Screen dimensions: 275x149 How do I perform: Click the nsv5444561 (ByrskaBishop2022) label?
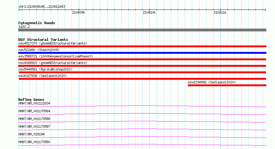45,69
